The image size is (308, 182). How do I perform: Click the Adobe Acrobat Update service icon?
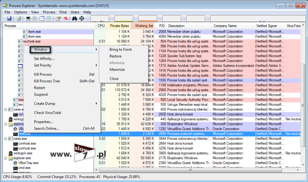(20, 66)
